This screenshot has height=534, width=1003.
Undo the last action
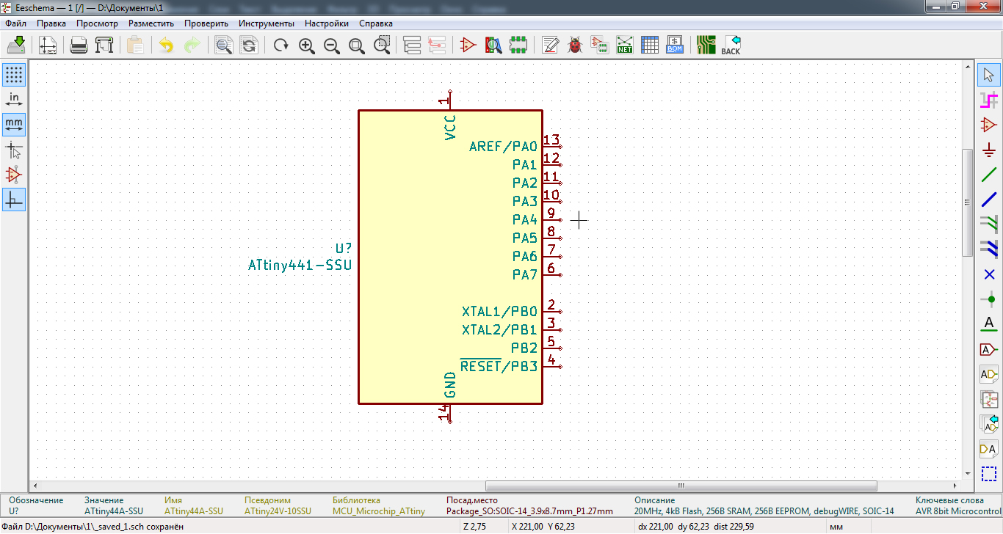pos(166,45)
